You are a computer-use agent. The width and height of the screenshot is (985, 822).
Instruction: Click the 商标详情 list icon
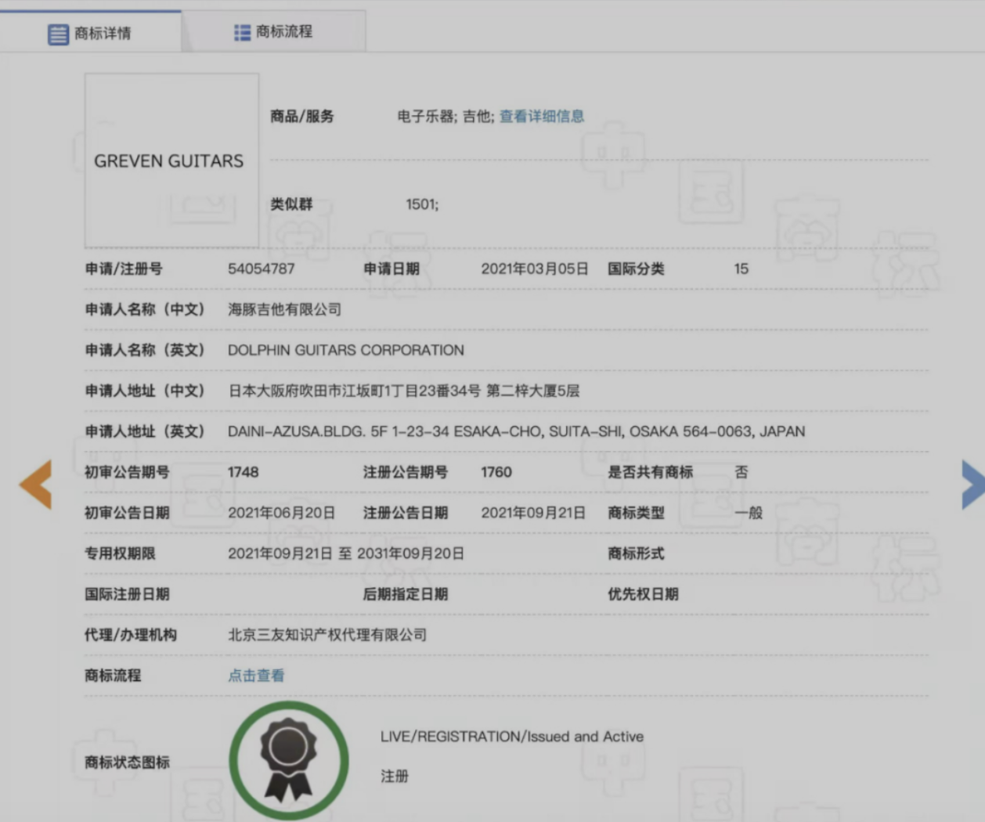tap(58, 34)
